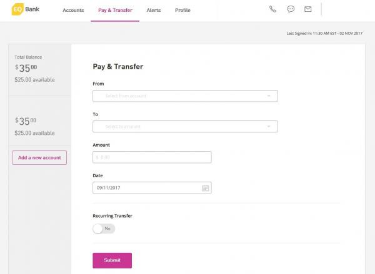This screenshot has width=375, height=274.
Task: Open the chat bubble icon
Action: (x=291, y=9)
